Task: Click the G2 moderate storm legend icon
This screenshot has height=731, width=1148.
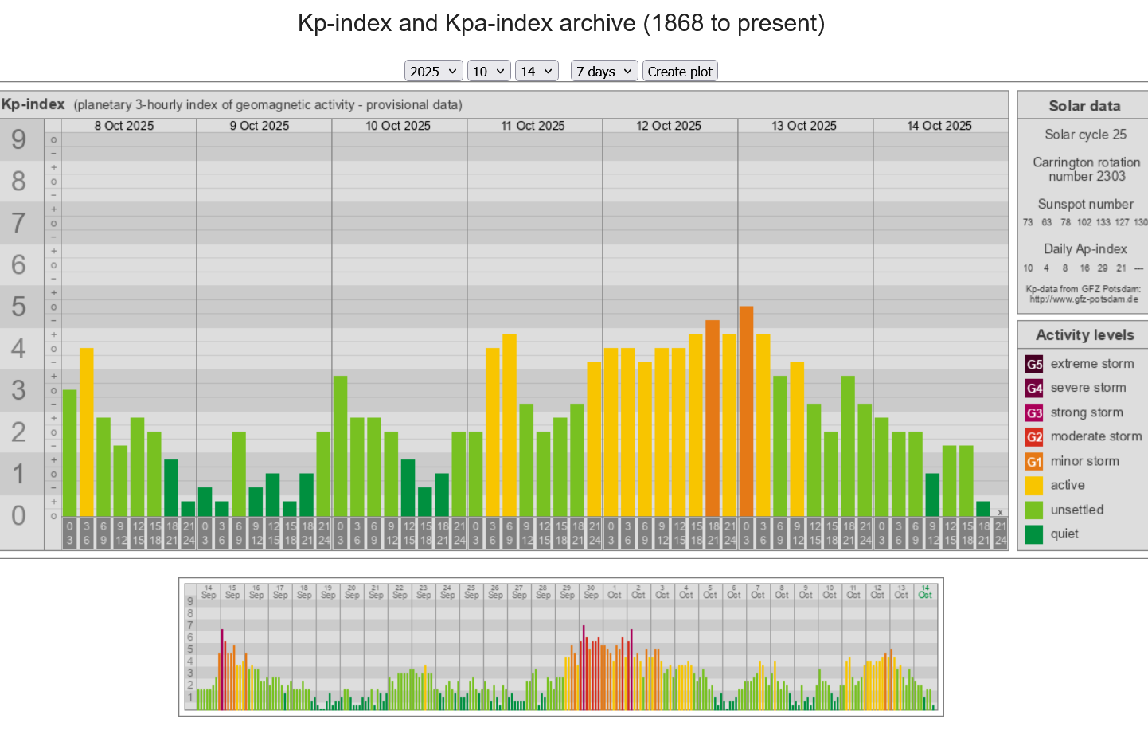Action: [x=1033, y=437]
